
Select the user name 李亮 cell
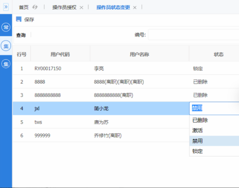tap(99, 69)
